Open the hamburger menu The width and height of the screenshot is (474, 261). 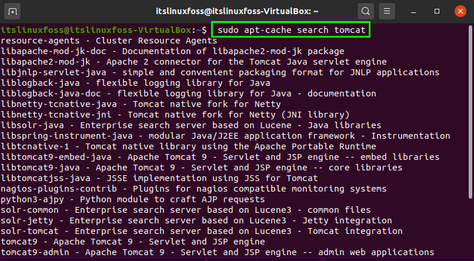coord(386,12)
